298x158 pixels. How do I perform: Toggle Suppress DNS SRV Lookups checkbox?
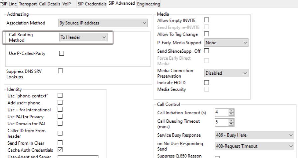(x=60, y=71)
